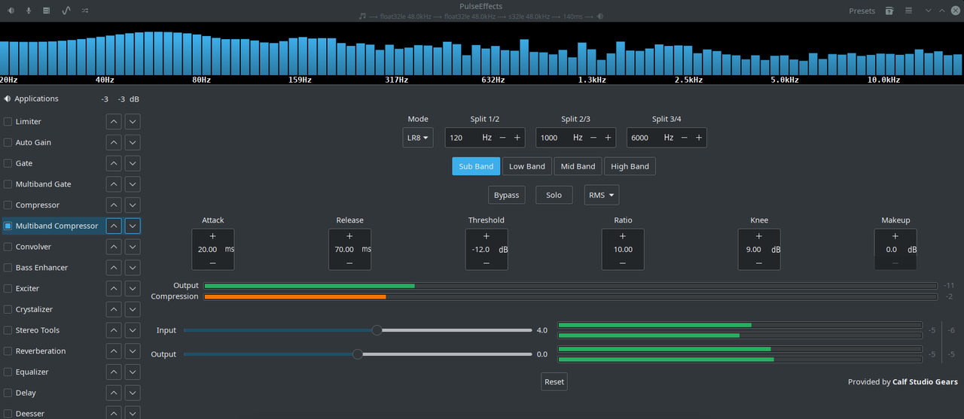Move Limiter effect down

pos(133,121)
